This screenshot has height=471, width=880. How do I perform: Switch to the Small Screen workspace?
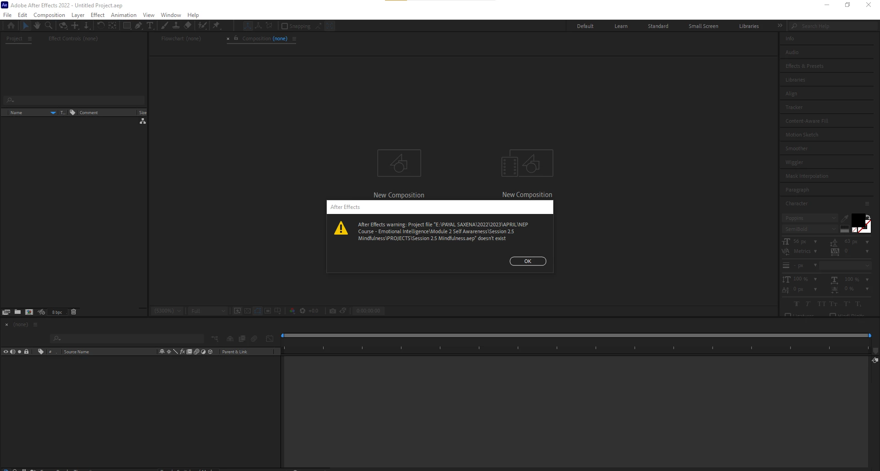pos(703,26)
